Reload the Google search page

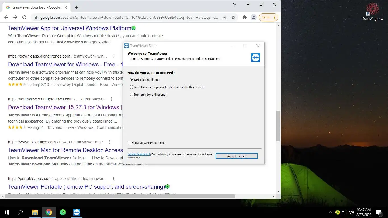[24, 17]
